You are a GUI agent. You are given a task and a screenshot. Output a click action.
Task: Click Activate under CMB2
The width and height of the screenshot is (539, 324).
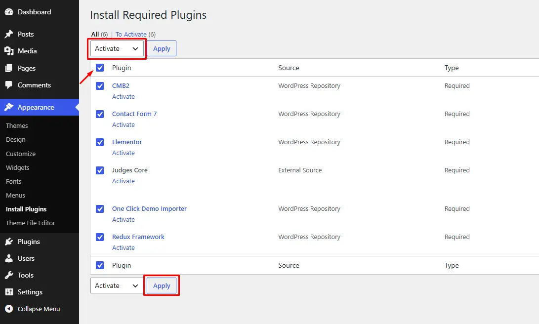pyautogui.click(x=124, y=96)
